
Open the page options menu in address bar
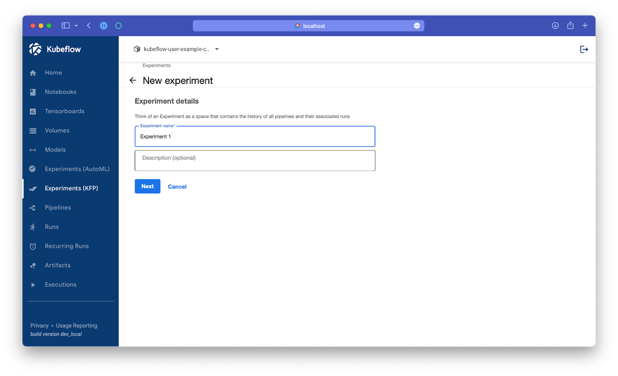click(x=417, y=26)
